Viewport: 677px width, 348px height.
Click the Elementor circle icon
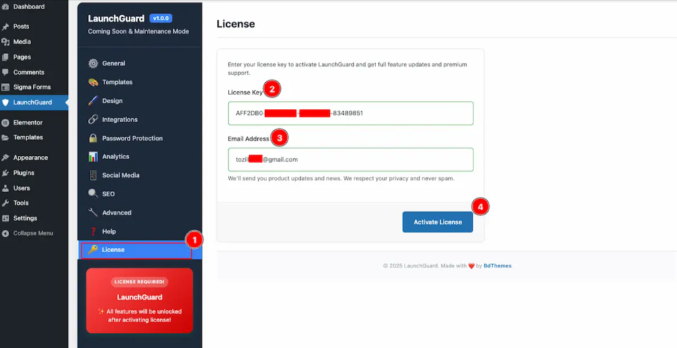(5, 122)
